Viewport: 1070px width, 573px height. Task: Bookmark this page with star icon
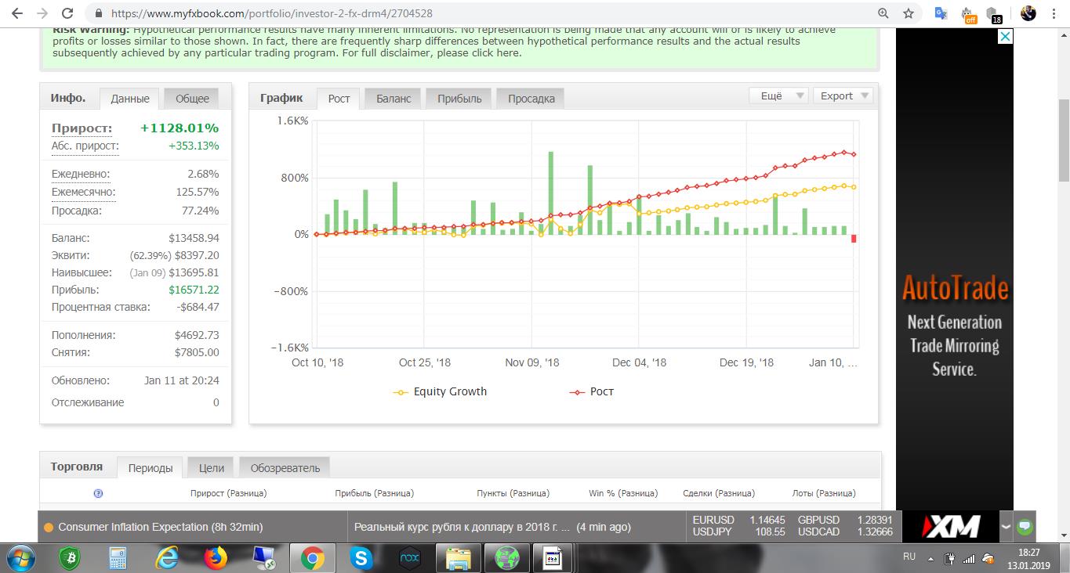tap(909, 13)
